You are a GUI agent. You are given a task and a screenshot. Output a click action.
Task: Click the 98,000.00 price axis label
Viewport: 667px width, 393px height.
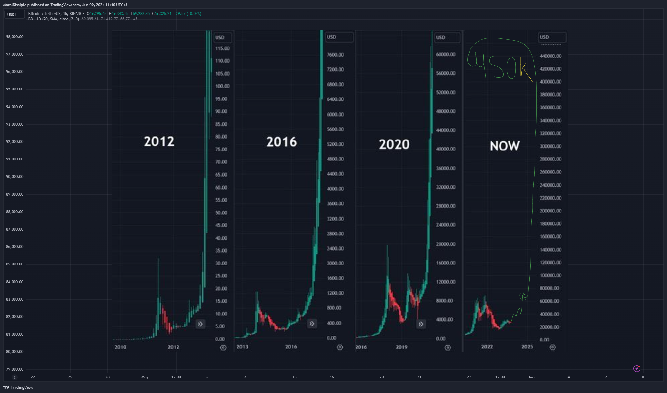(x=15, y=37)
